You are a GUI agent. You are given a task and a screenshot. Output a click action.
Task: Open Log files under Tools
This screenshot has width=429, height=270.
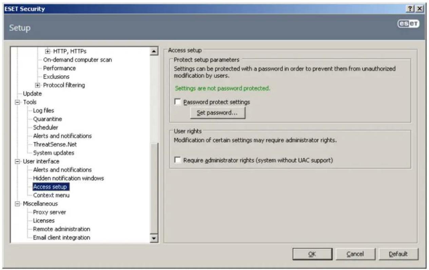[x=43, y=110]
